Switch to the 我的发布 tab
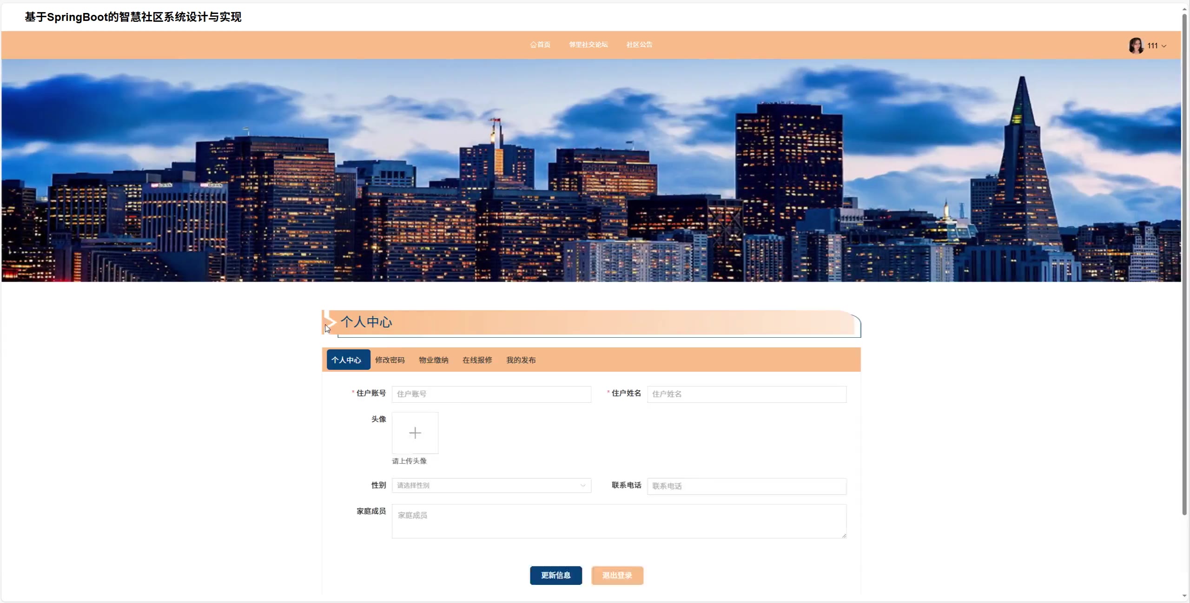The image size is (1190, 603). [521, 360]
